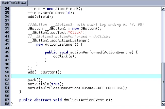Click the final closing brace on line 58
The height and width of the screenshot is (109, 165).
point(12,104)
